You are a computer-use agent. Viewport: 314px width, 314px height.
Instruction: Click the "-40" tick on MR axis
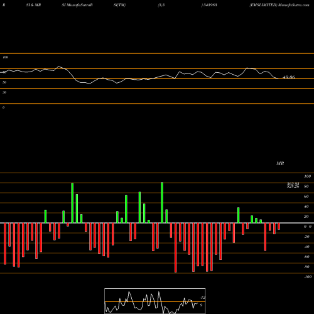306,247
